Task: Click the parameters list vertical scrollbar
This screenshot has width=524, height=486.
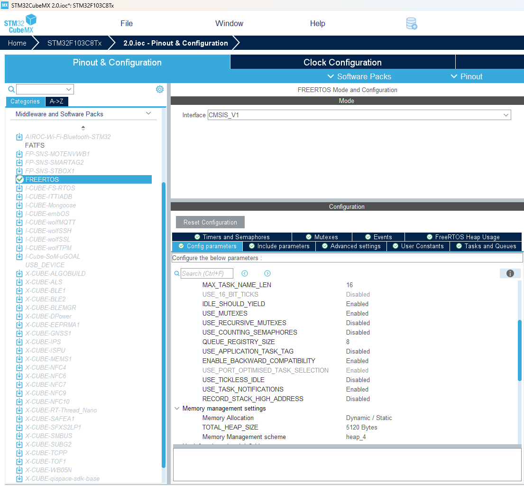Action: pyautogui.click(x=520, y=350)
